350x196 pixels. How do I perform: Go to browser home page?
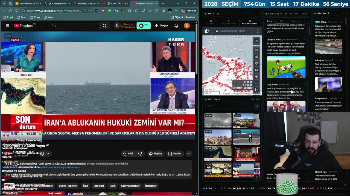17,11
